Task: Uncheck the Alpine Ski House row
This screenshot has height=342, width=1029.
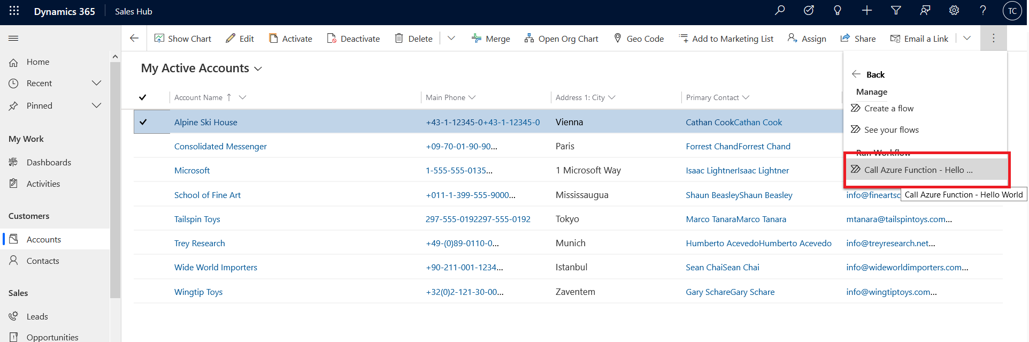Action: [x=143, y=122]
